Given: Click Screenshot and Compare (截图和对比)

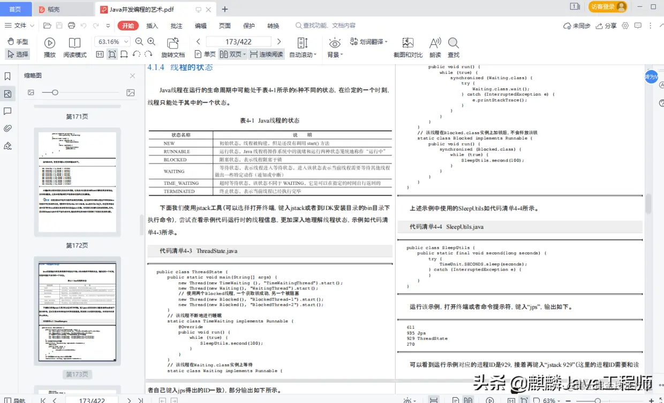Looking at the screenshot, I should coord(408,48).
